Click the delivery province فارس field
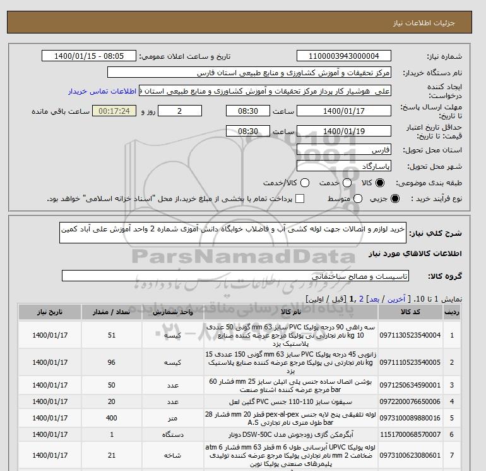The height and width of the screenshot is (471, 486). (x=344, y=150)
